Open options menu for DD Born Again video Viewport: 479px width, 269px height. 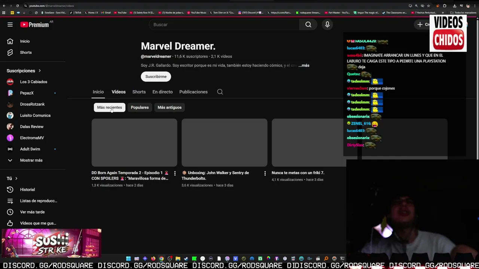175,173
